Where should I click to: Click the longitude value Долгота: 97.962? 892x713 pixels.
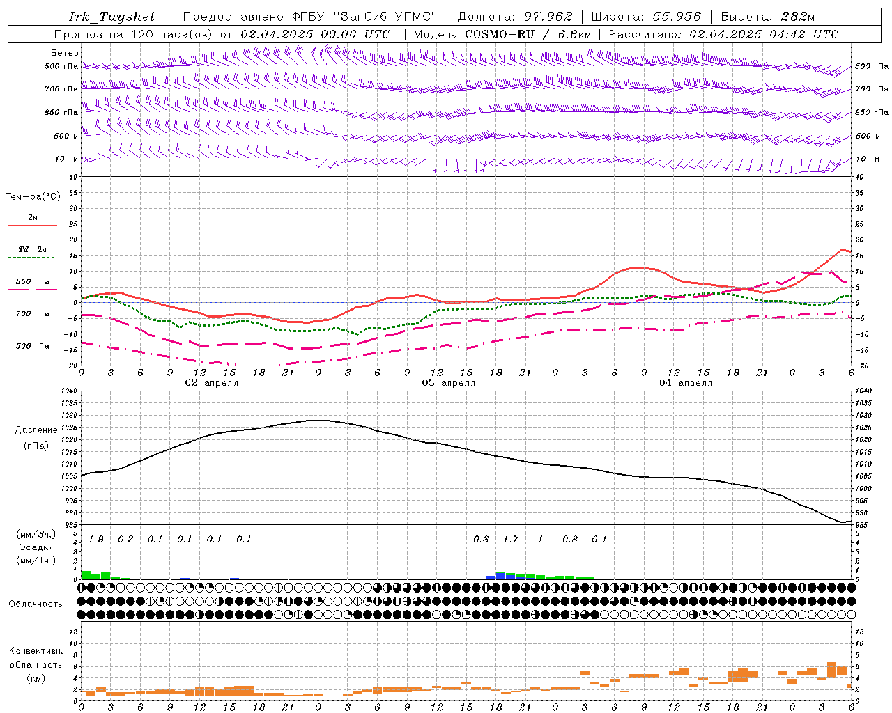[515, 17]
